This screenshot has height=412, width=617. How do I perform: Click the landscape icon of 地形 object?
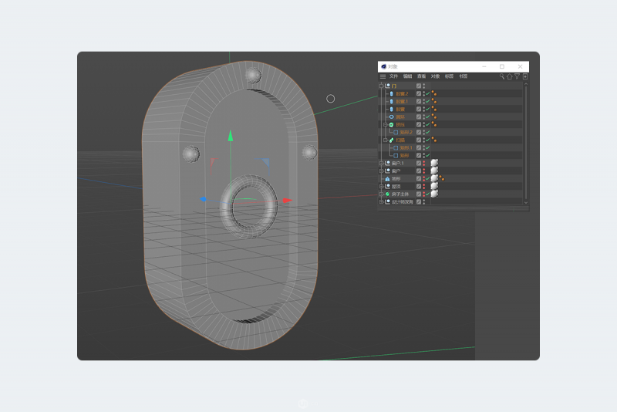(387, 178)
